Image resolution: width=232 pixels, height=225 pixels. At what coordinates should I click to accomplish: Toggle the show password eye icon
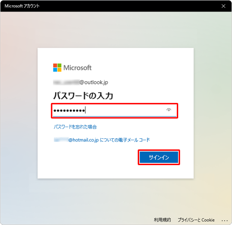pyautogui.click(x=169, y=110)
